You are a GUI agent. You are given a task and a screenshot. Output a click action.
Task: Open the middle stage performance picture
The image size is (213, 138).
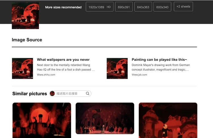(x=105, y=118)
